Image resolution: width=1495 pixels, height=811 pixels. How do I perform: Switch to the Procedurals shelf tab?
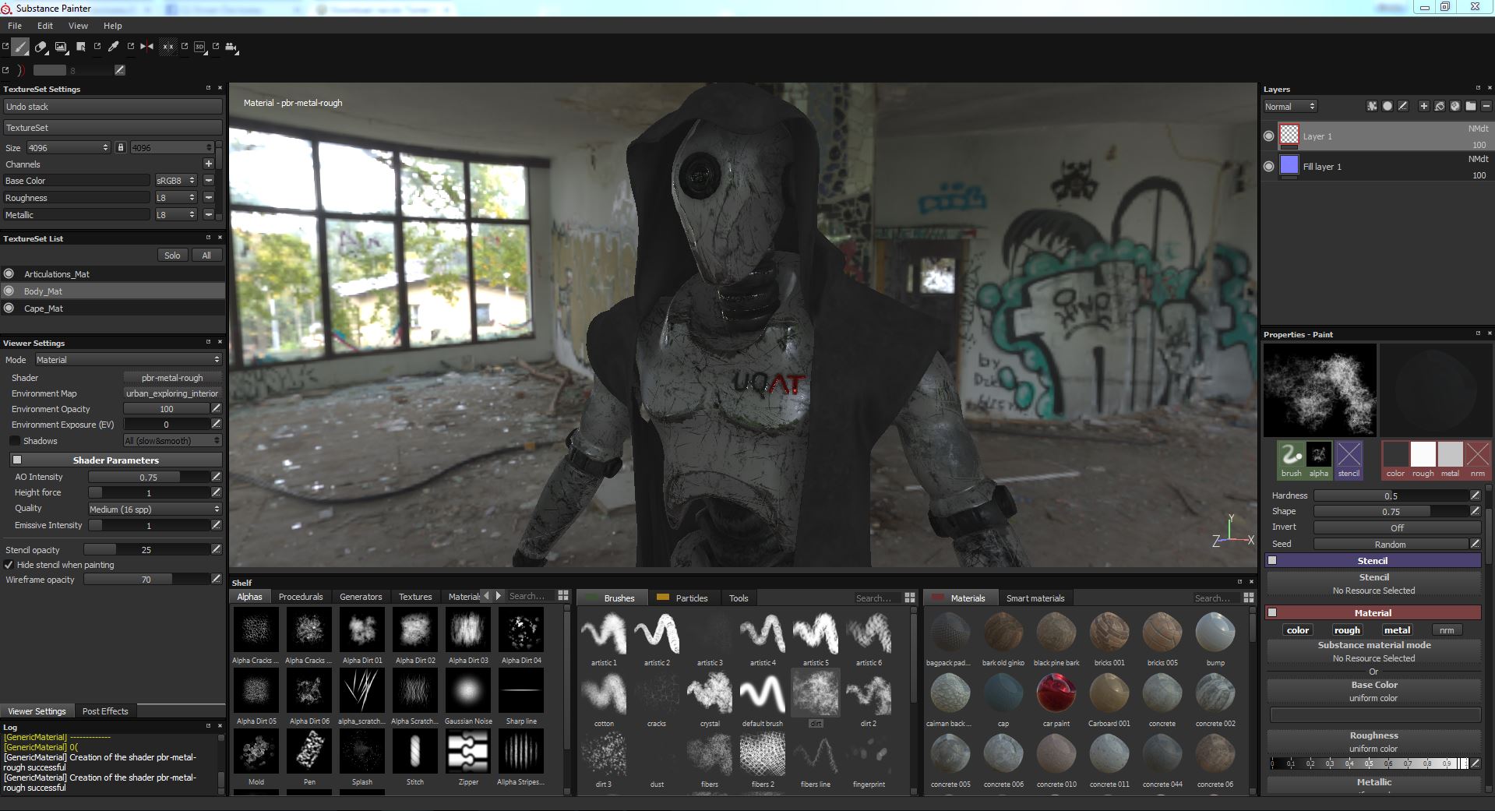(301, 597)
